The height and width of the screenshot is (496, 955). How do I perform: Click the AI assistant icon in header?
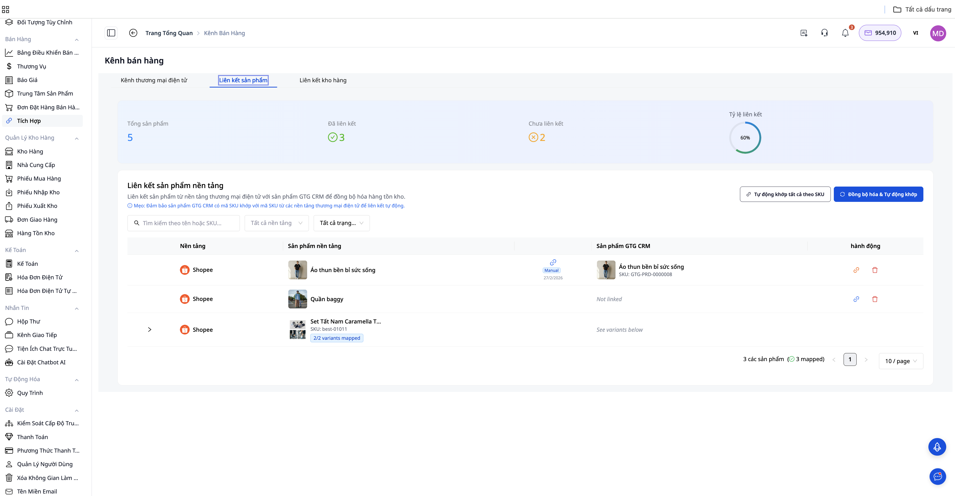[x=804, y=33]
